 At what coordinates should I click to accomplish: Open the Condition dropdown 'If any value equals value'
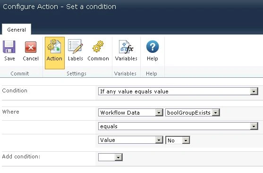coord(178,91)
